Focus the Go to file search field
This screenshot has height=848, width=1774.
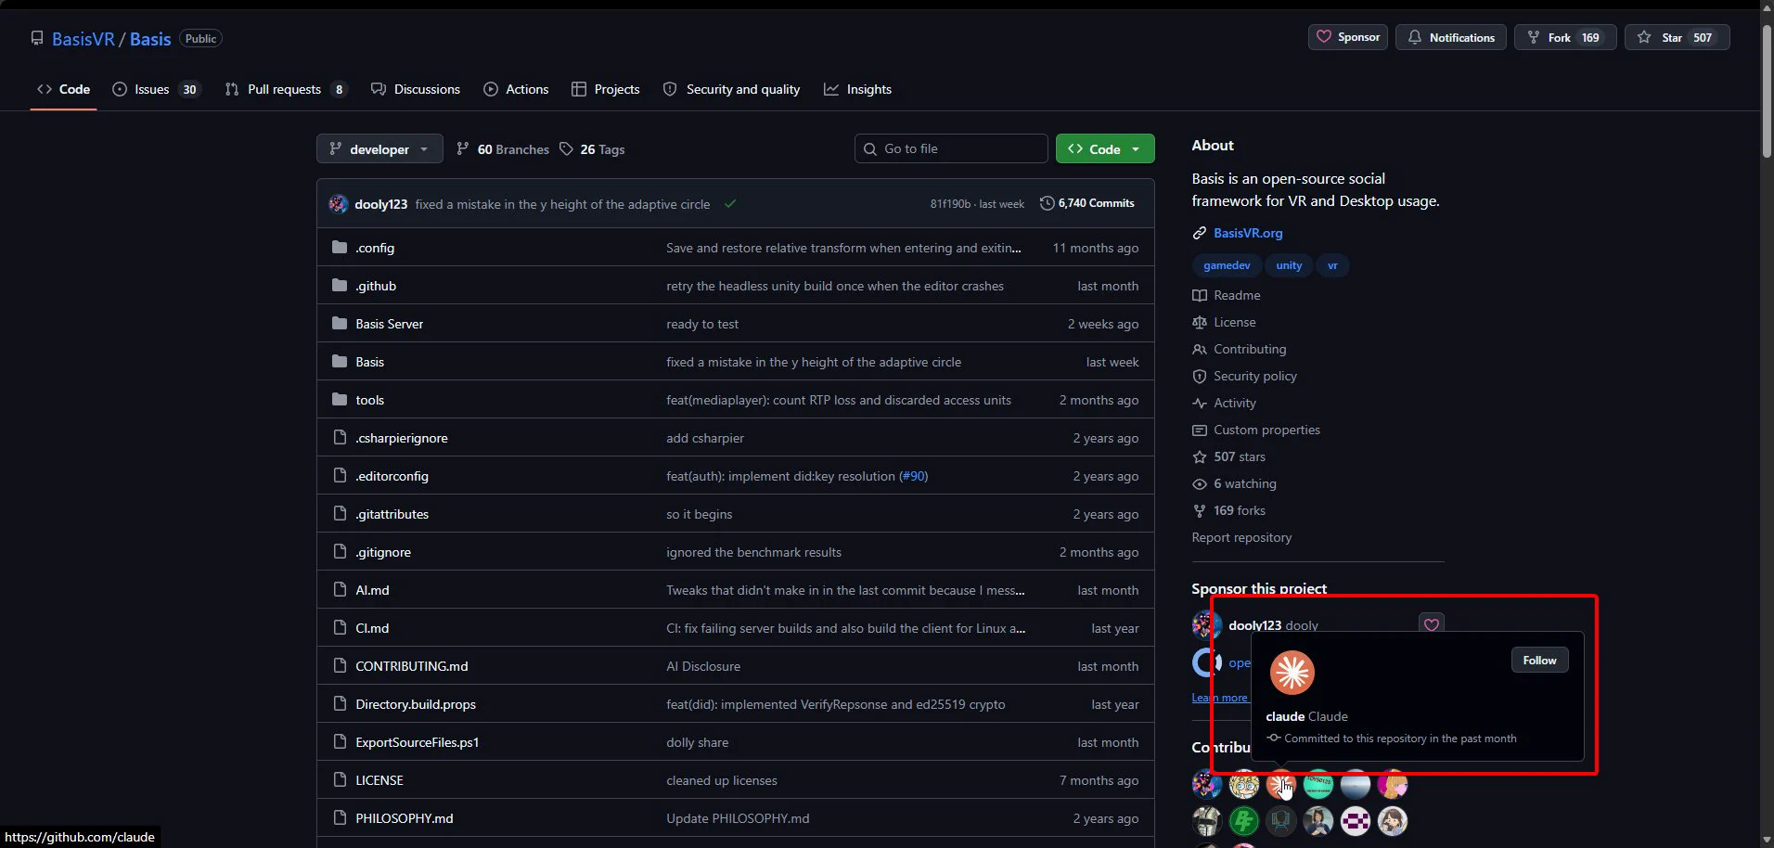(951, 148)
